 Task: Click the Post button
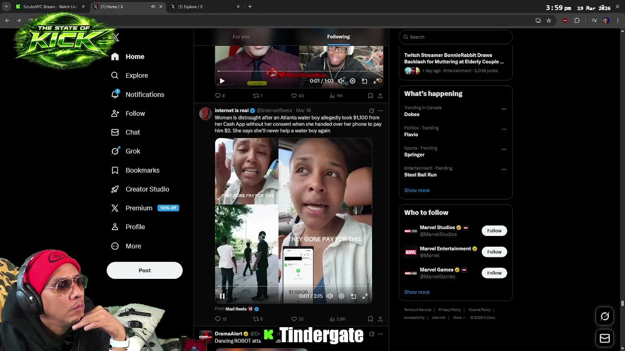pos(145,271)
